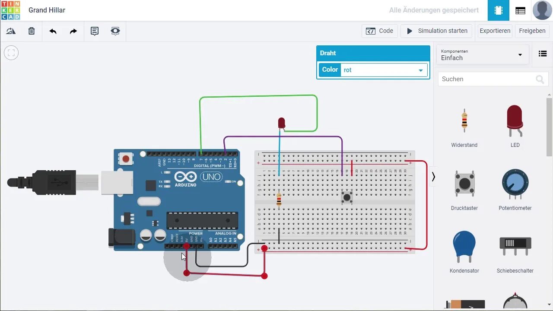Viewport: 553px width, 311px height.
Task: Click the Exportieren button
Action: point(495,31)
